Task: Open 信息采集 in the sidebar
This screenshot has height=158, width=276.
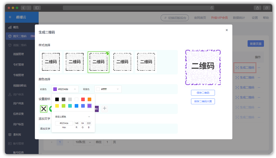Action: click(x=19, y=114)
